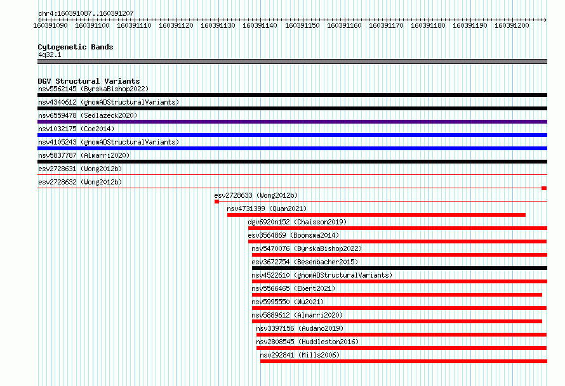Click ruler position 160391150
565x386 pixels.
[302, 25]
